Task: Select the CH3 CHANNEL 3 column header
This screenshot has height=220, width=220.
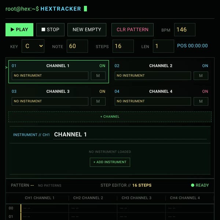Action: [136, 198]
